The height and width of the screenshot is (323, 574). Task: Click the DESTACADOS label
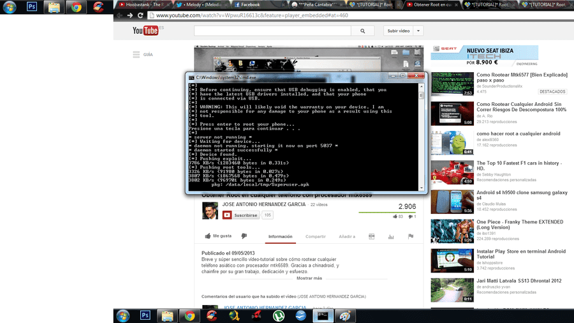click(552, 91)
